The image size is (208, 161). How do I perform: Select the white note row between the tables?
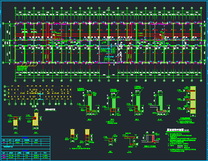[26, 147]
